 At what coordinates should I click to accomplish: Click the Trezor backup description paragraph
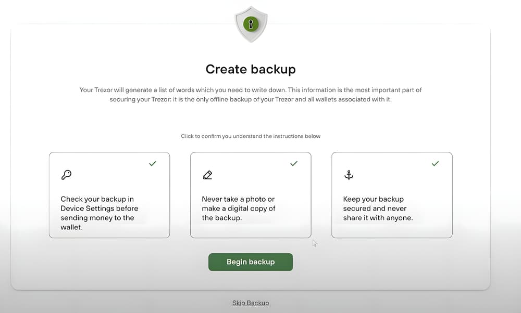click(x=251, y=95)
